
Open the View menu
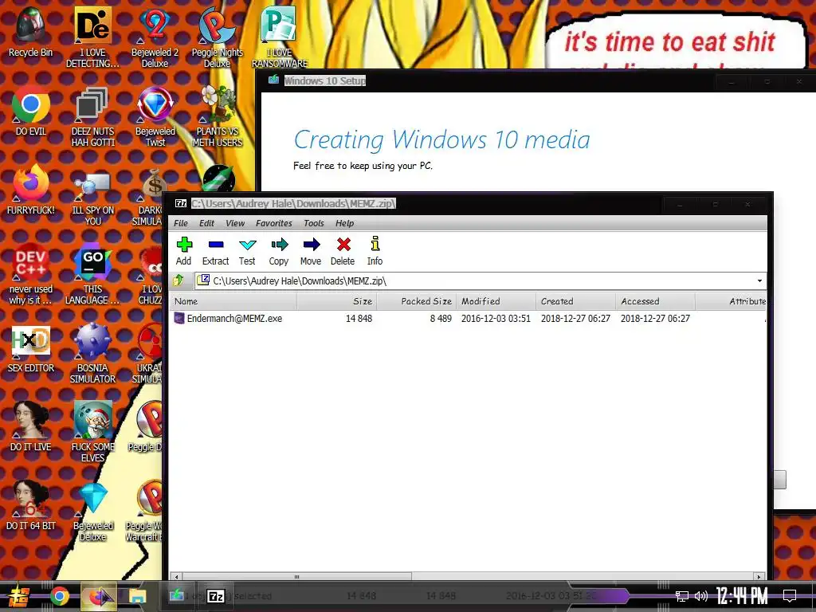(x=235, y=223)
